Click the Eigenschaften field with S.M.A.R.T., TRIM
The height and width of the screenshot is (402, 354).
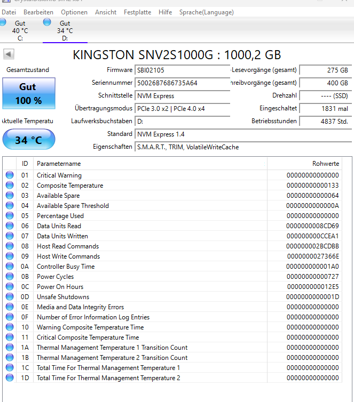[243, 147]
